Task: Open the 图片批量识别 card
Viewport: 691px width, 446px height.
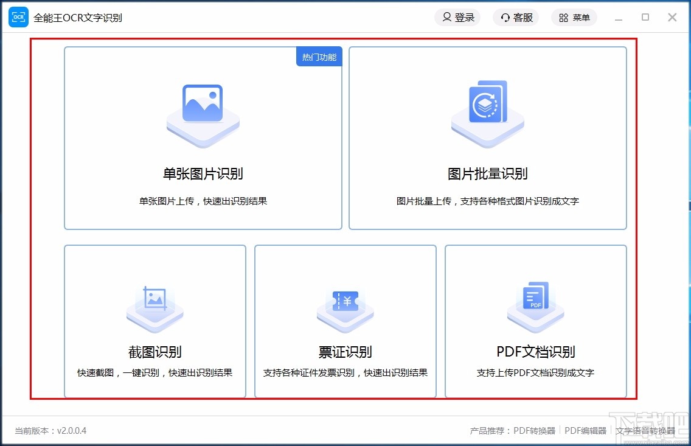Action: [x=487, y=139]
